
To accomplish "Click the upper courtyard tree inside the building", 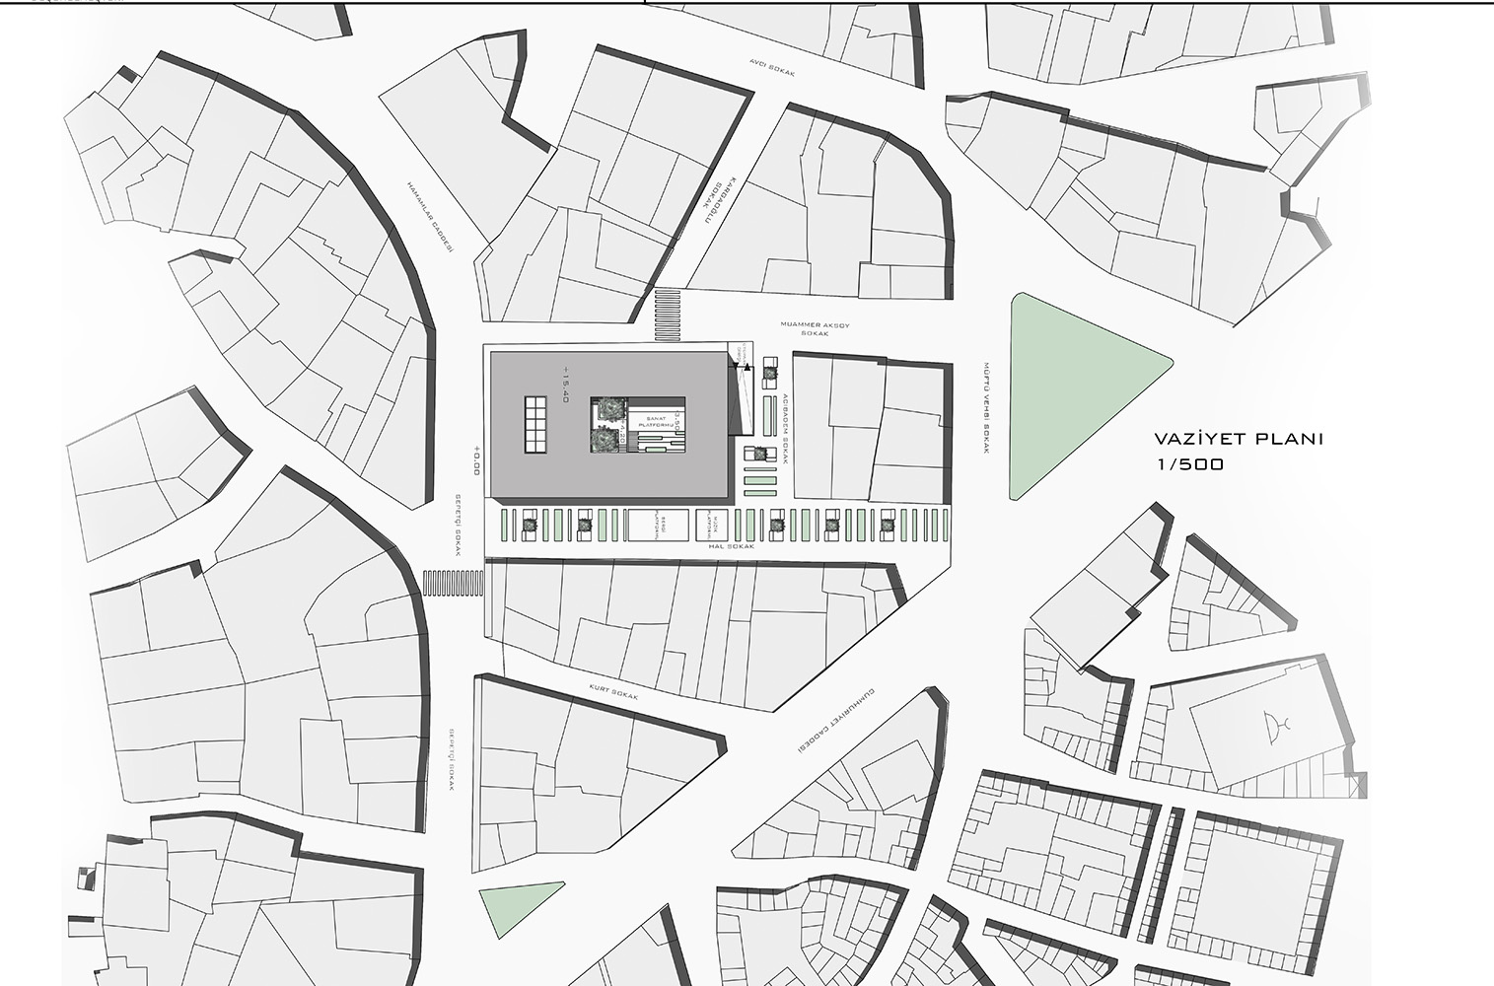I will (604, 410).
